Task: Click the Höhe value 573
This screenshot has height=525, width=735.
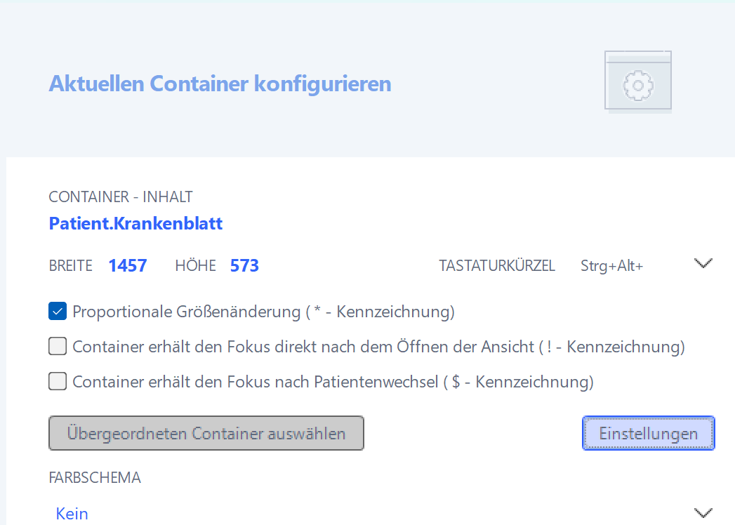Action: point(244,265)
